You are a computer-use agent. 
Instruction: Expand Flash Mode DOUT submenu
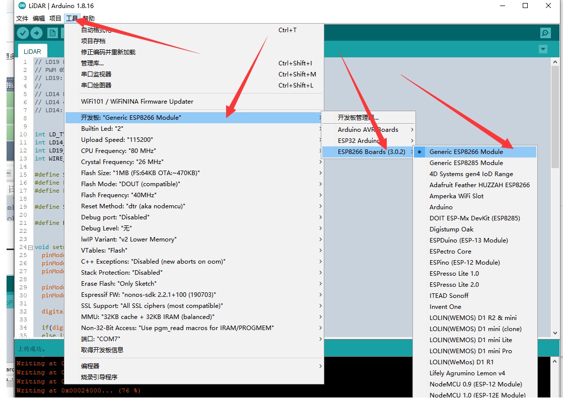tap(194, 184)
